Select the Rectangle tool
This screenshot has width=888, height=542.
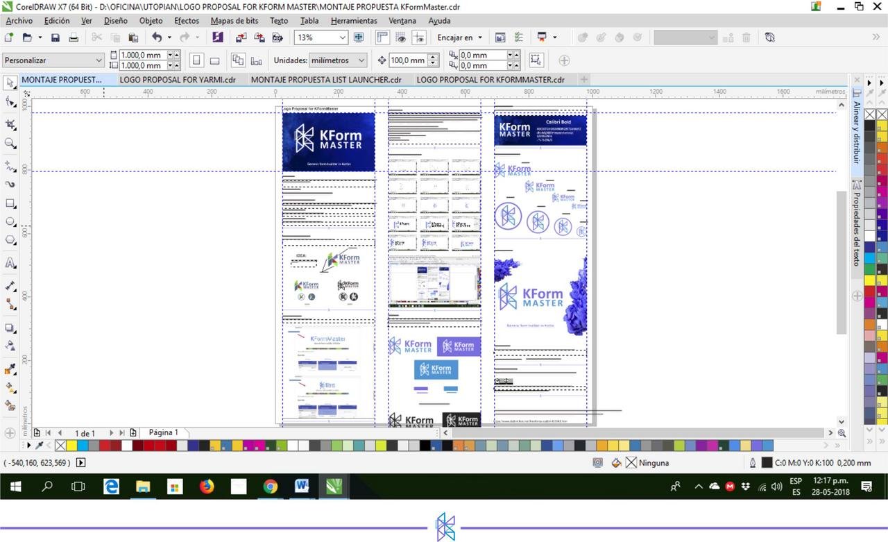10,204
